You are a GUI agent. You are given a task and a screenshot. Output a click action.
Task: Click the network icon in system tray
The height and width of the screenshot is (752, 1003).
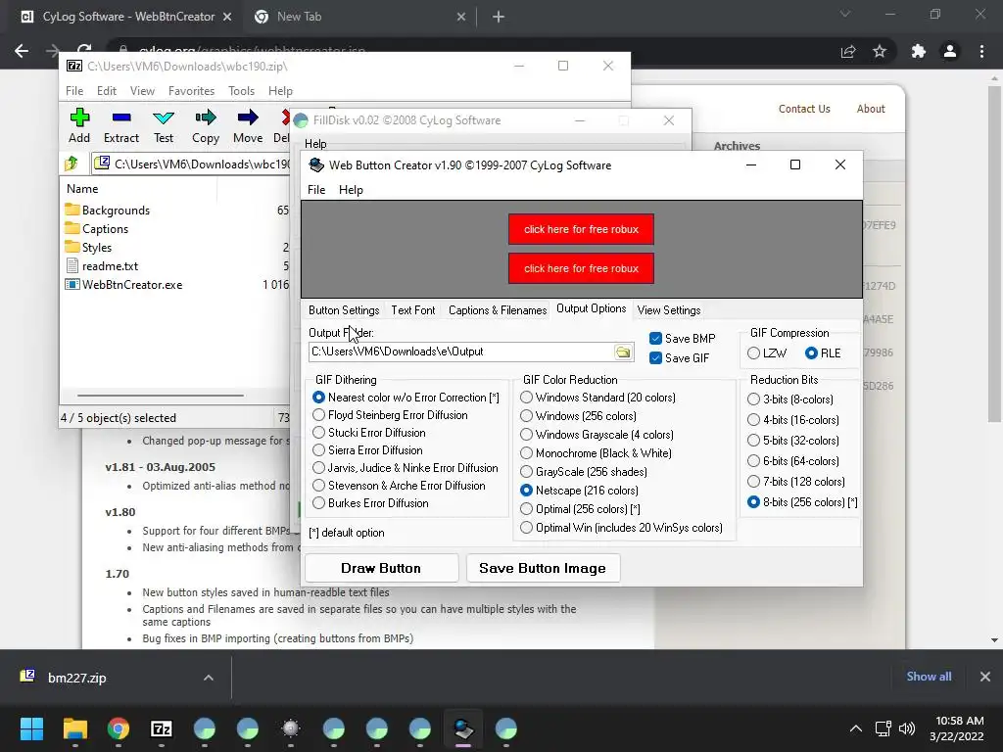[x=883, y=728]
